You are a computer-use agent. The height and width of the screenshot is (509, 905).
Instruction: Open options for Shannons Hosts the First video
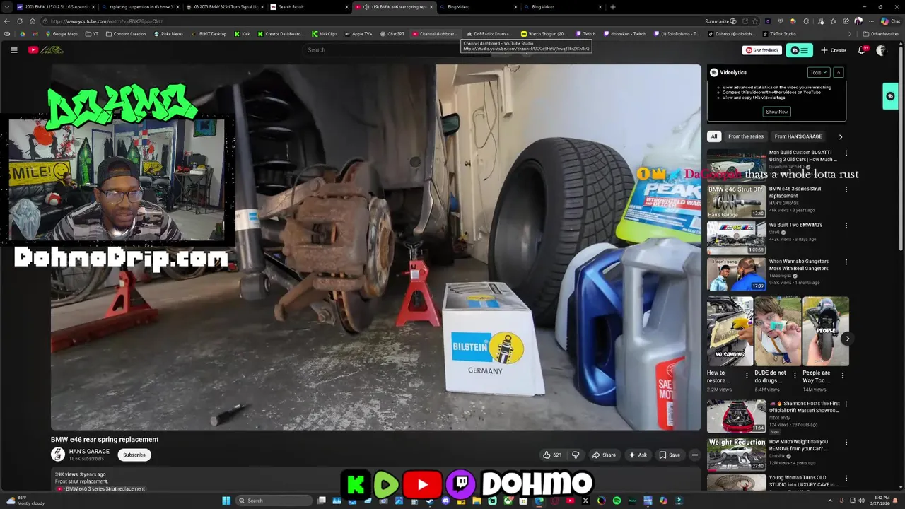[x=846, y=404]
